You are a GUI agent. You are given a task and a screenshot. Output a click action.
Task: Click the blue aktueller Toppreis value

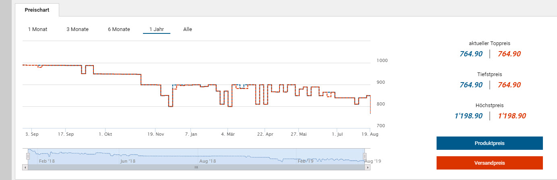pyautogui.click(x=471, y=54)
